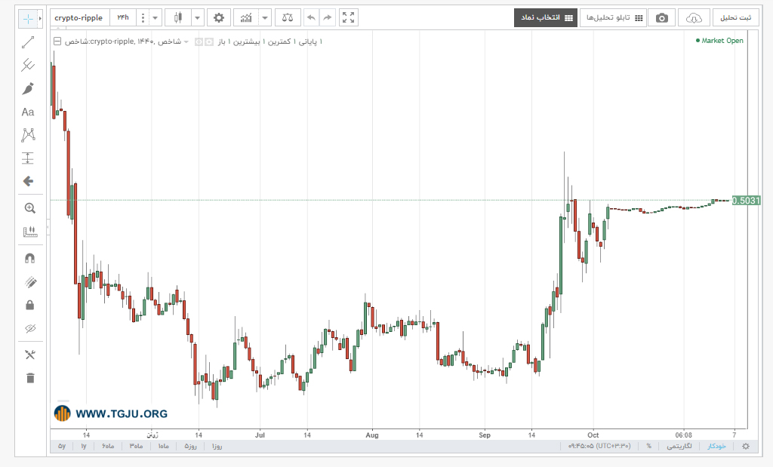Toggle خودکار auto scale
Image resolution: width=773 pixels, height=467 pixels.
716,446
